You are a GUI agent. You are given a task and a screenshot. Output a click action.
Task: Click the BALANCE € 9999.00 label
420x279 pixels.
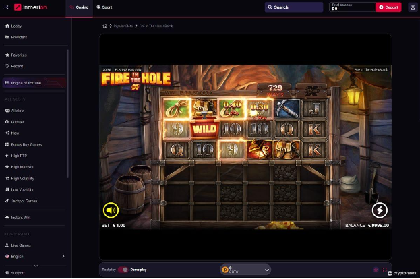[367, 226]
